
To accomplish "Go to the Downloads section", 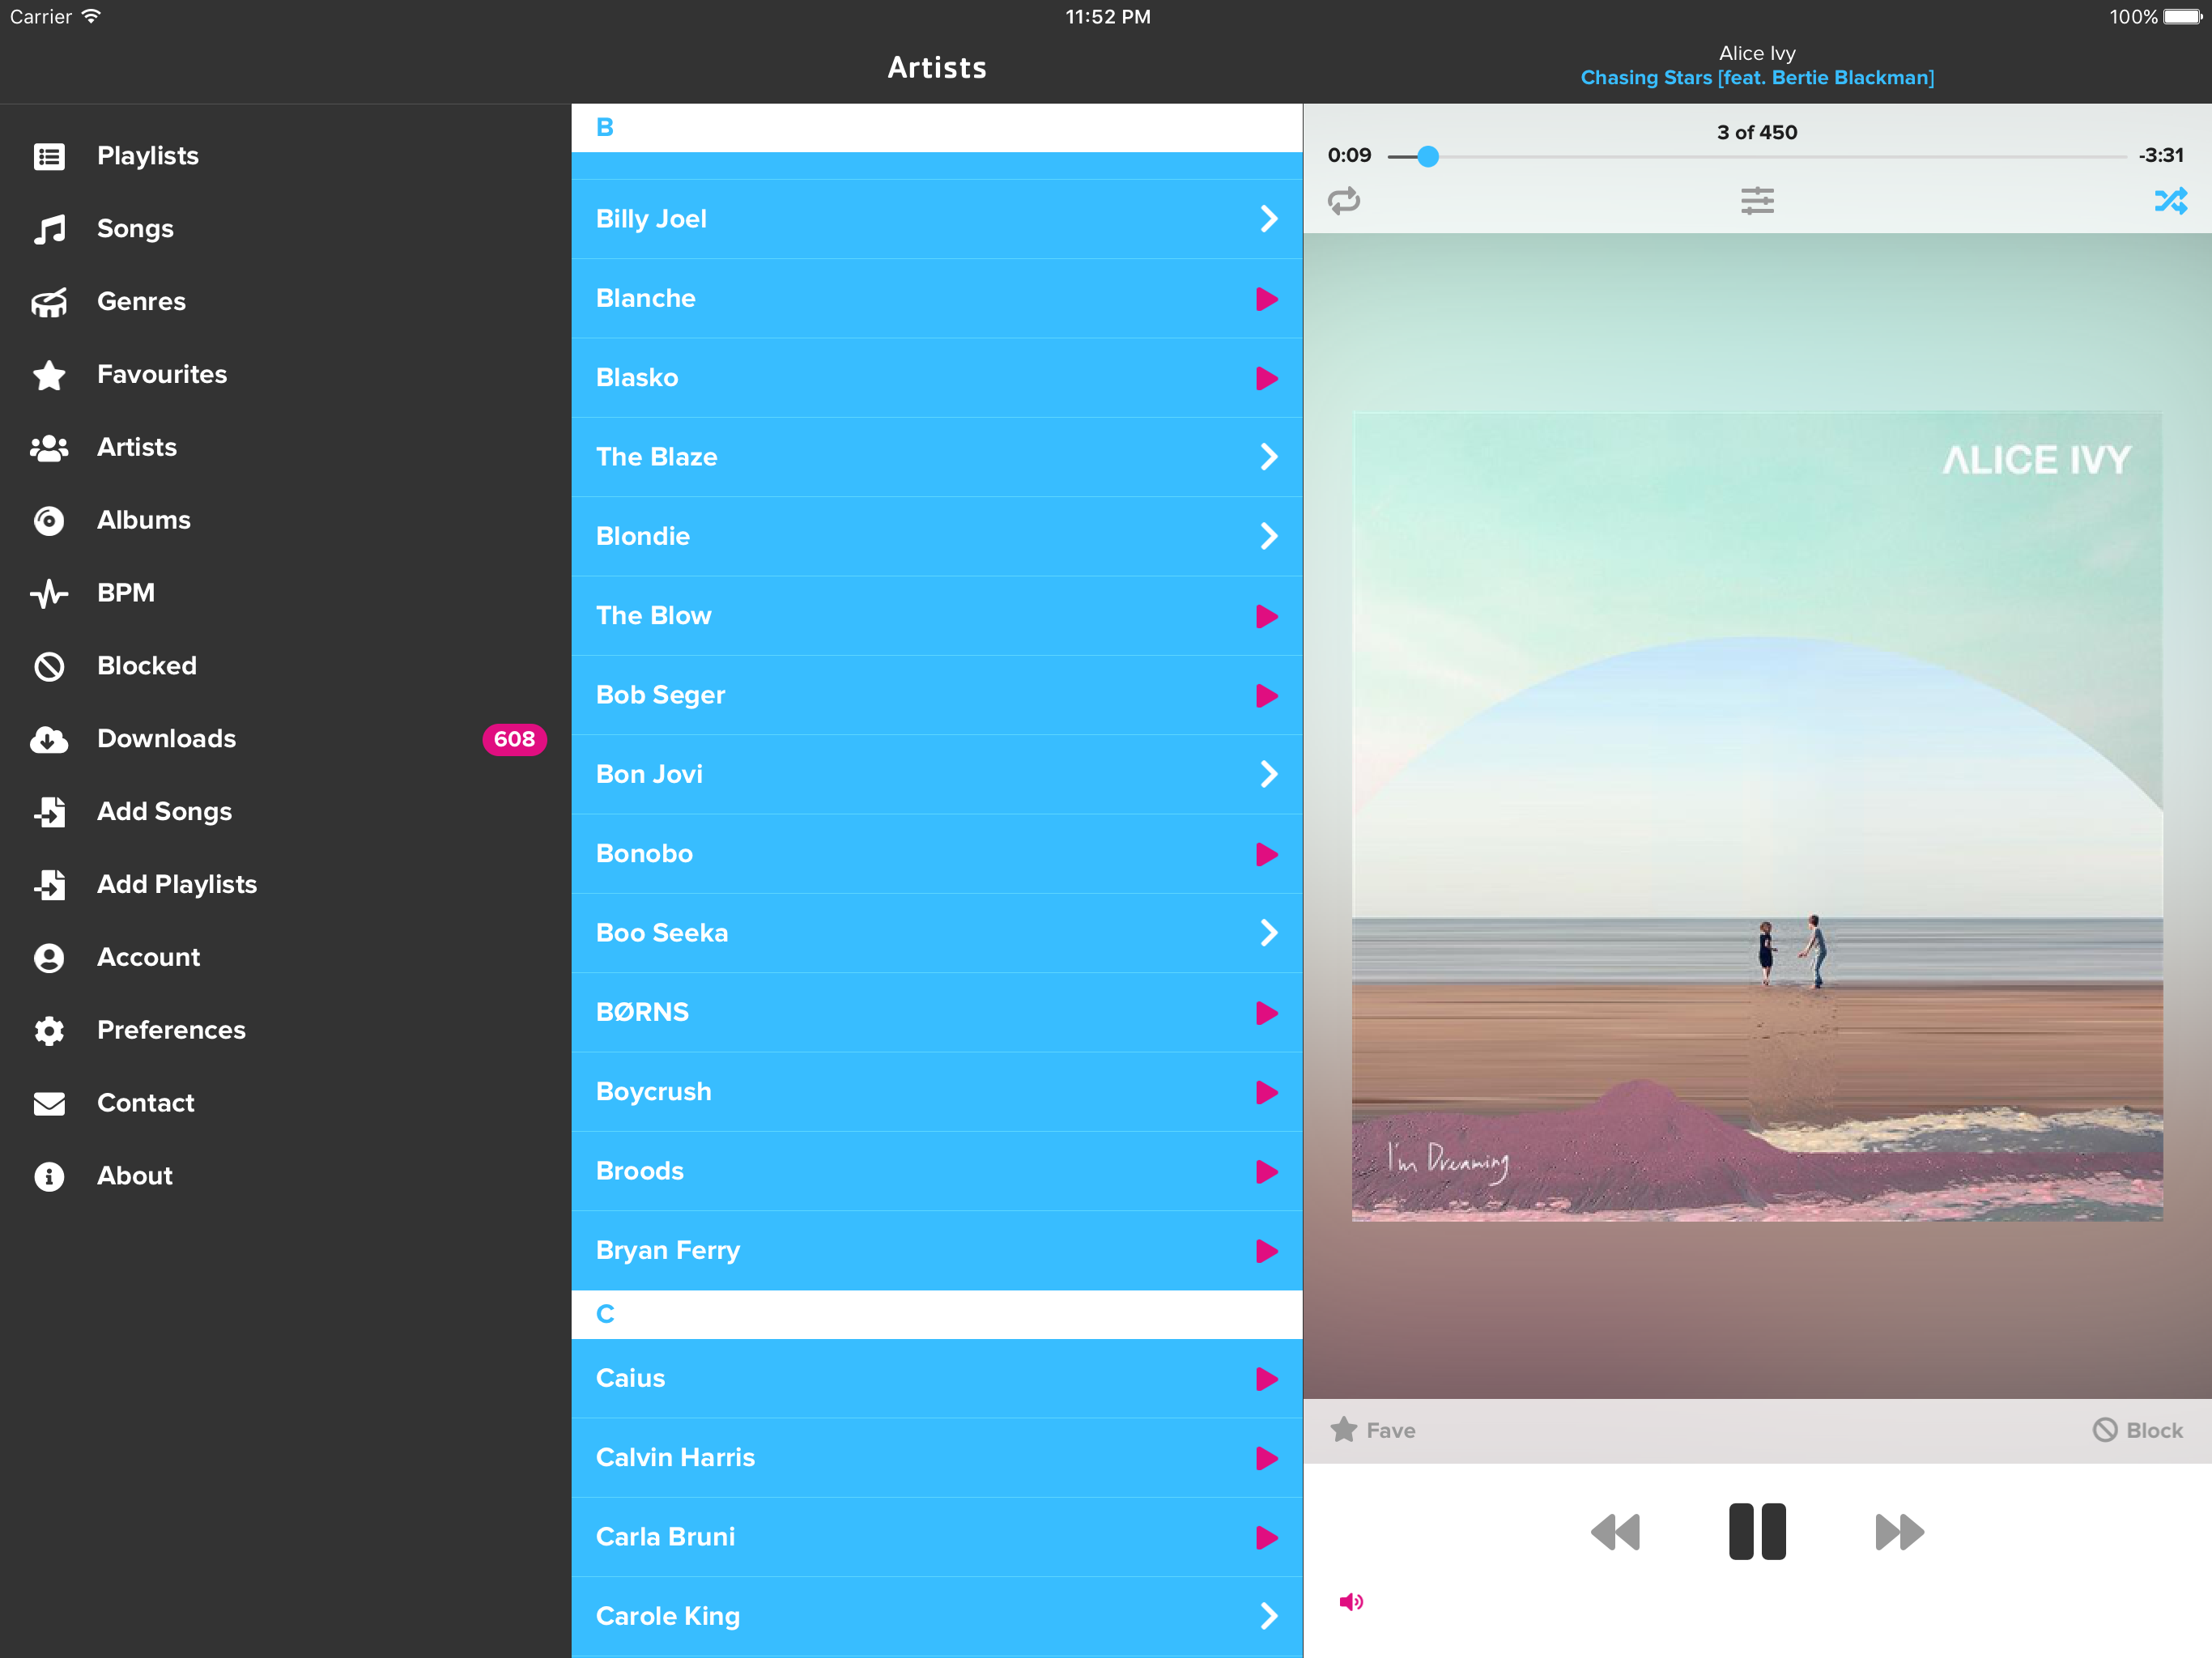I will coord(166,739).
